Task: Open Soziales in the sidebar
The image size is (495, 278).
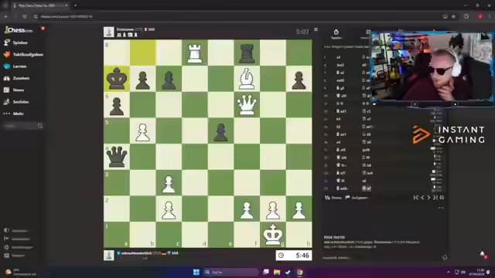Action: (x=16, y=102)
